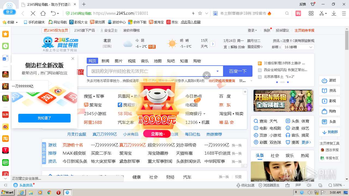349x196 pixels.
Task: Click the Windows Start button
Action: point(8,192)
